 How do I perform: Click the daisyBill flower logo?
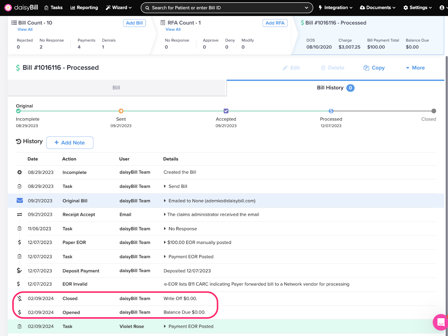8,8
